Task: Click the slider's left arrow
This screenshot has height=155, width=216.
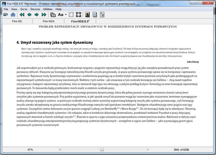Action: coord(60,150)
